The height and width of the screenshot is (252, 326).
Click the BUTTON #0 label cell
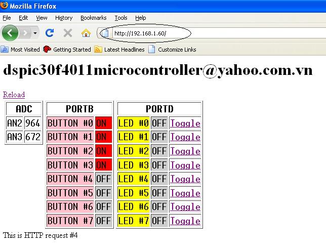click(x=70, y=123)
